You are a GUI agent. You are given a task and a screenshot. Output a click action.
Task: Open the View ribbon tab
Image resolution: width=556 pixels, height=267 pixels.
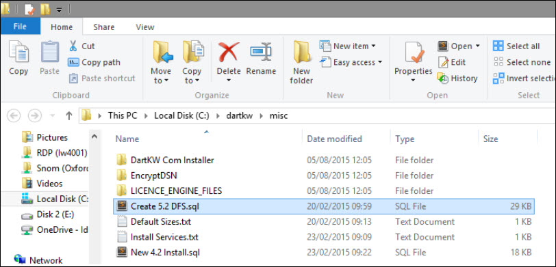point(145,27)
